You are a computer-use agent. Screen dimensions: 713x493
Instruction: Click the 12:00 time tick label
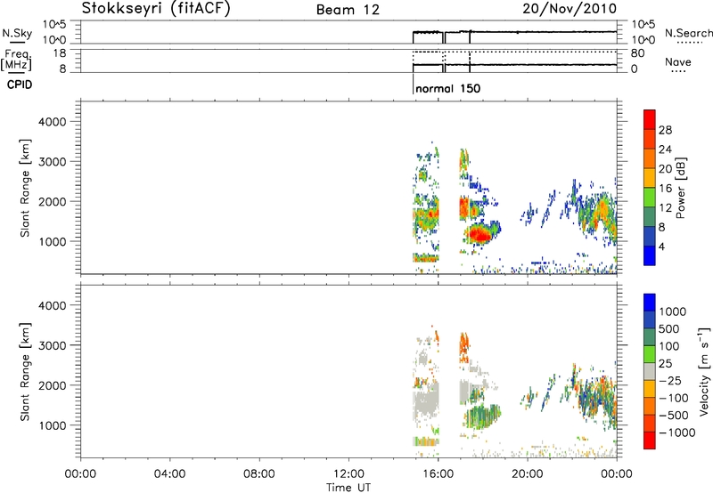(348, 474)
